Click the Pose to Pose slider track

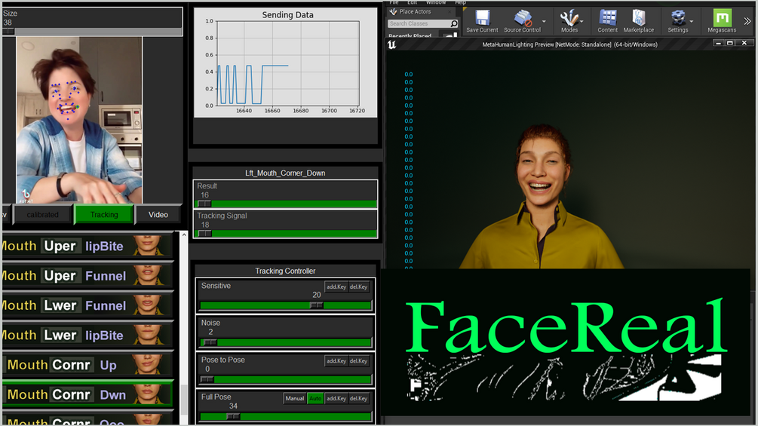coord(285,380)
